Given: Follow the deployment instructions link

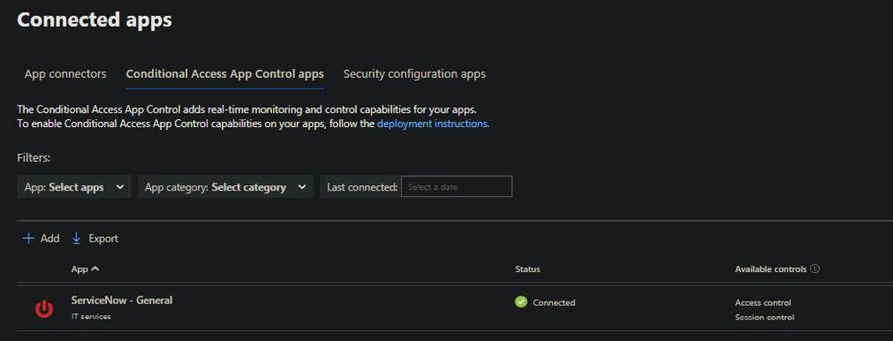Looking at the screenshot, I should click(432, 124).
